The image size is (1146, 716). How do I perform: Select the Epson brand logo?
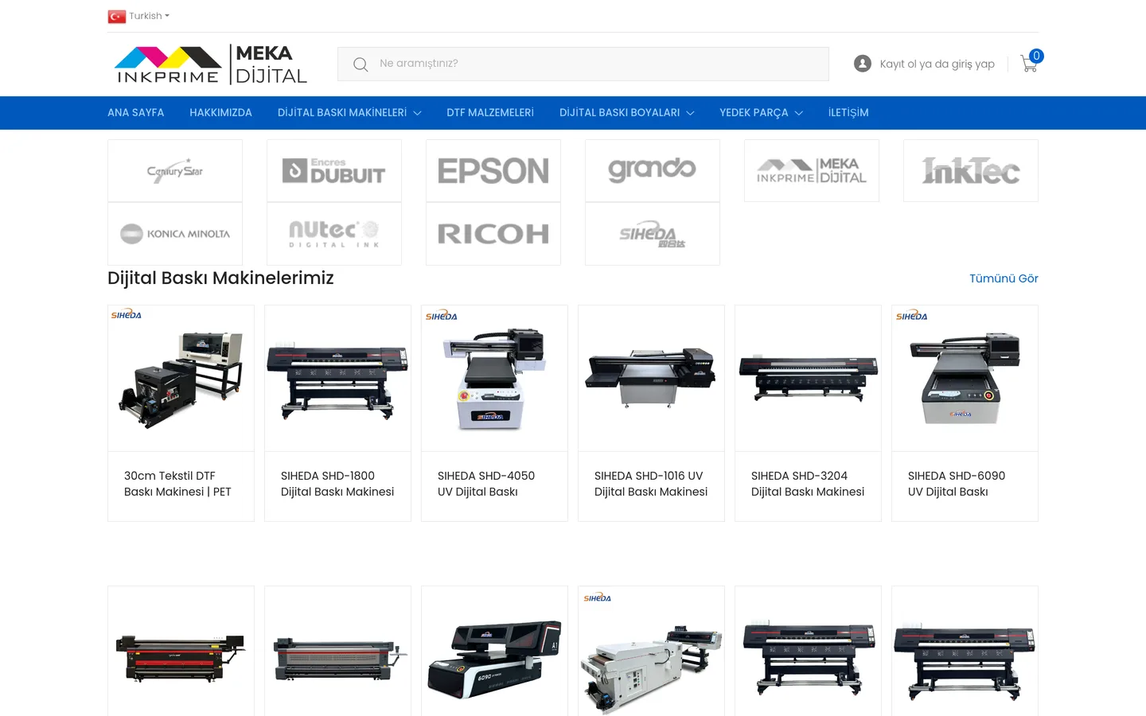click(x=493, y=171)
